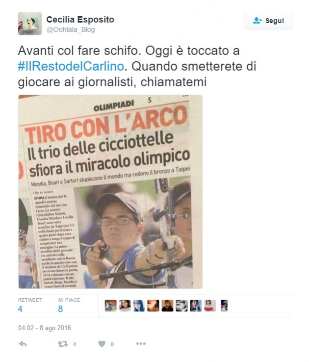The height and width of the screenshot is (362, 309).
Task: Enlarge the newspaper photo in the tweet
Action: (x=110, y=192)
